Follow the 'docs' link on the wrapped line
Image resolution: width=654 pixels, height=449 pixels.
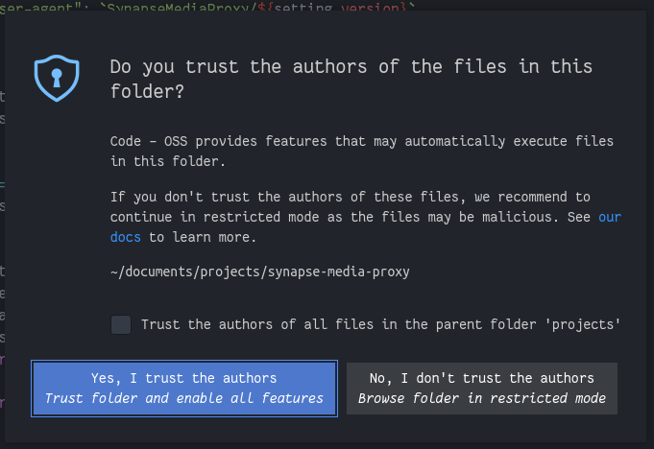pos(126,237)
